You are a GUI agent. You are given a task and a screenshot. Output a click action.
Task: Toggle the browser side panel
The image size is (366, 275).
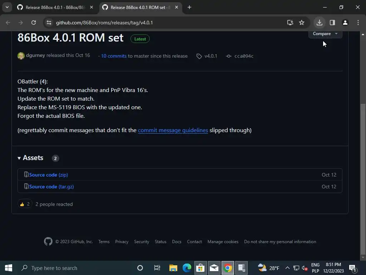point(332,23)
